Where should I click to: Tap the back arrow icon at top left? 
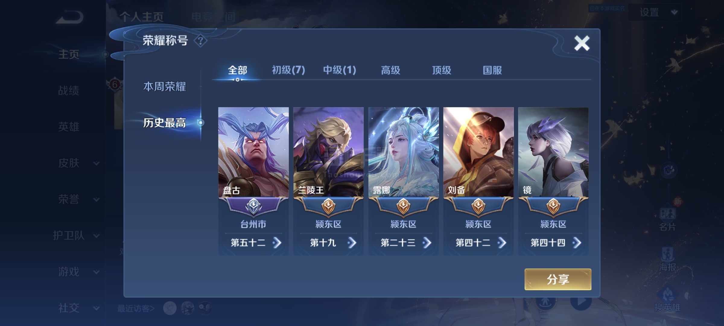point(70,17)
